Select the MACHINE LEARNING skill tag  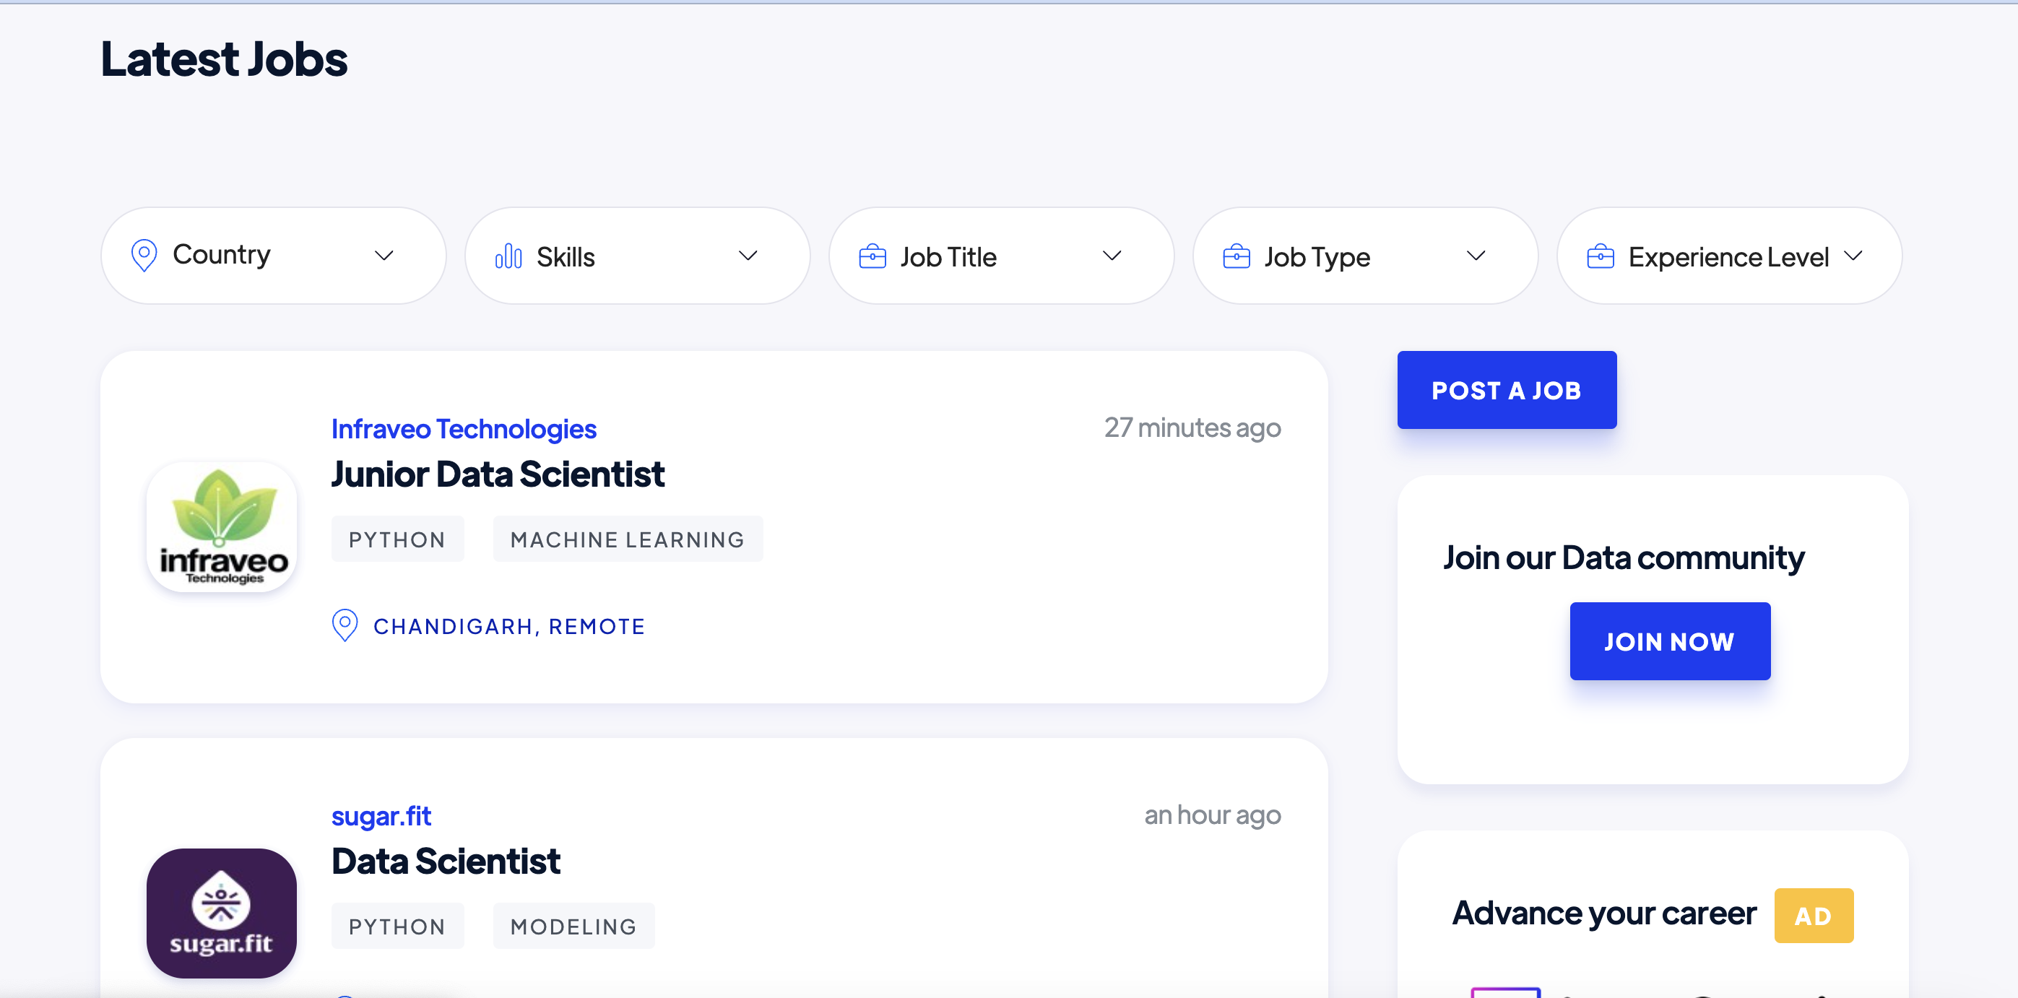click(628, 539)
